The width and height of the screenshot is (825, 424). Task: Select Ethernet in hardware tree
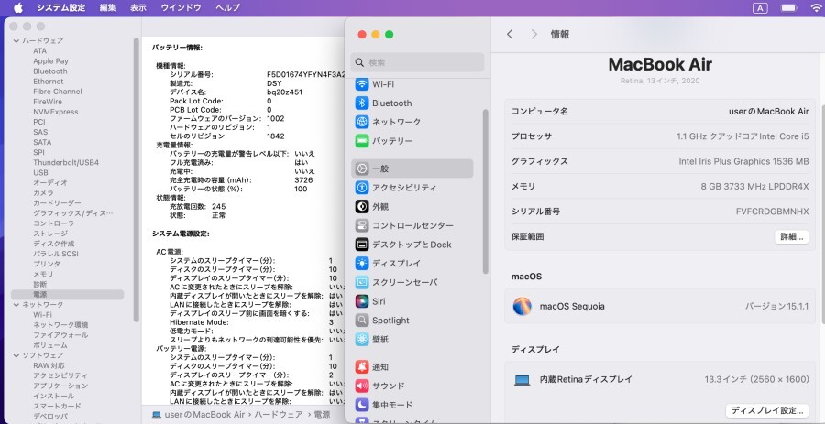tap(49, 82)
